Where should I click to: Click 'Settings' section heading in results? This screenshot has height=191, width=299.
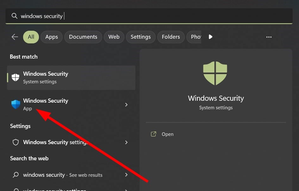click(x=20, y=126)
